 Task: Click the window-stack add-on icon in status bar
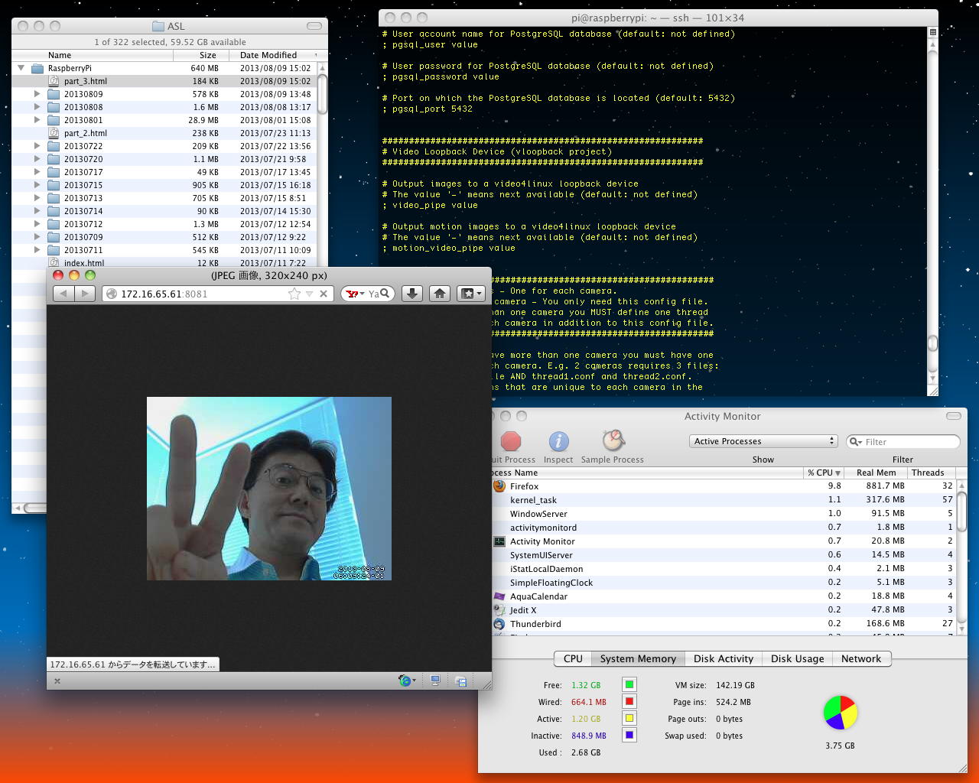(x=461, y=681)
